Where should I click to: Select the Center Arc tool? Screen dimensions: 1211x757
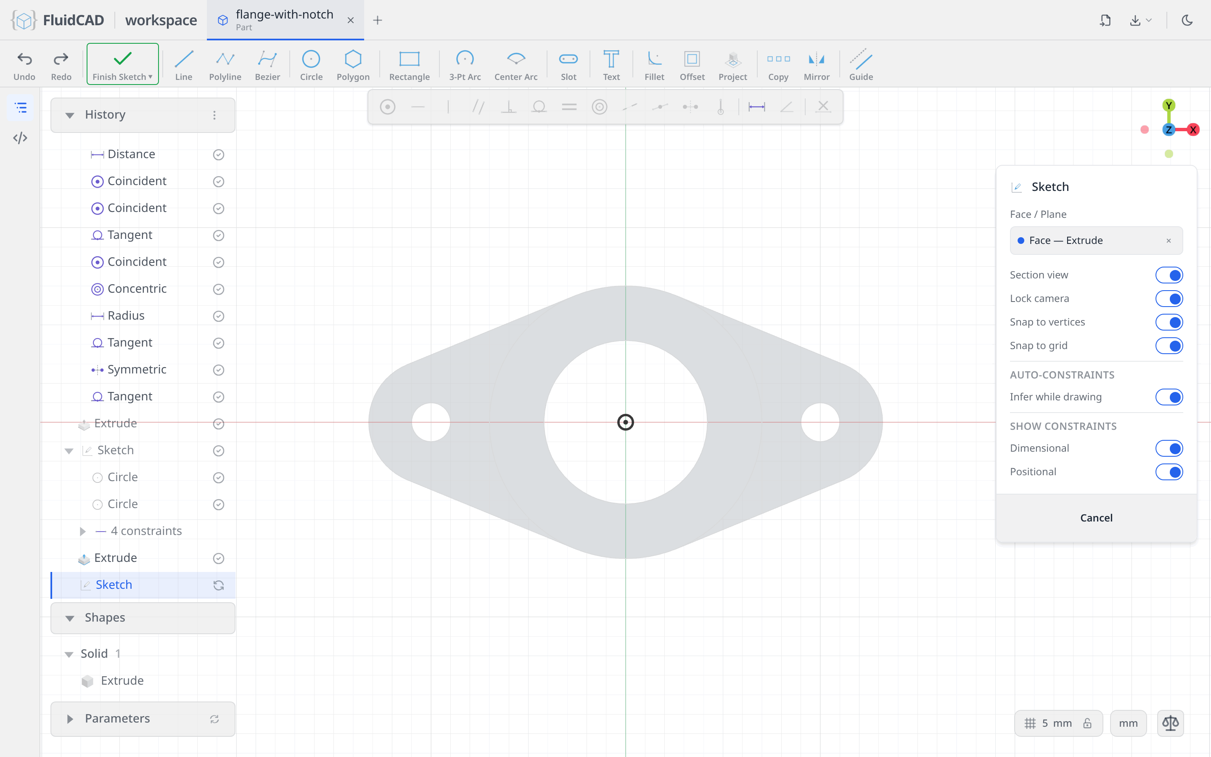coord(516,65)
